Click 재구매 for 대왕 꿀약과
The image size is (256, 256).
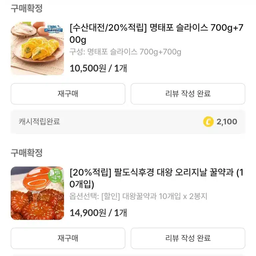68,238
